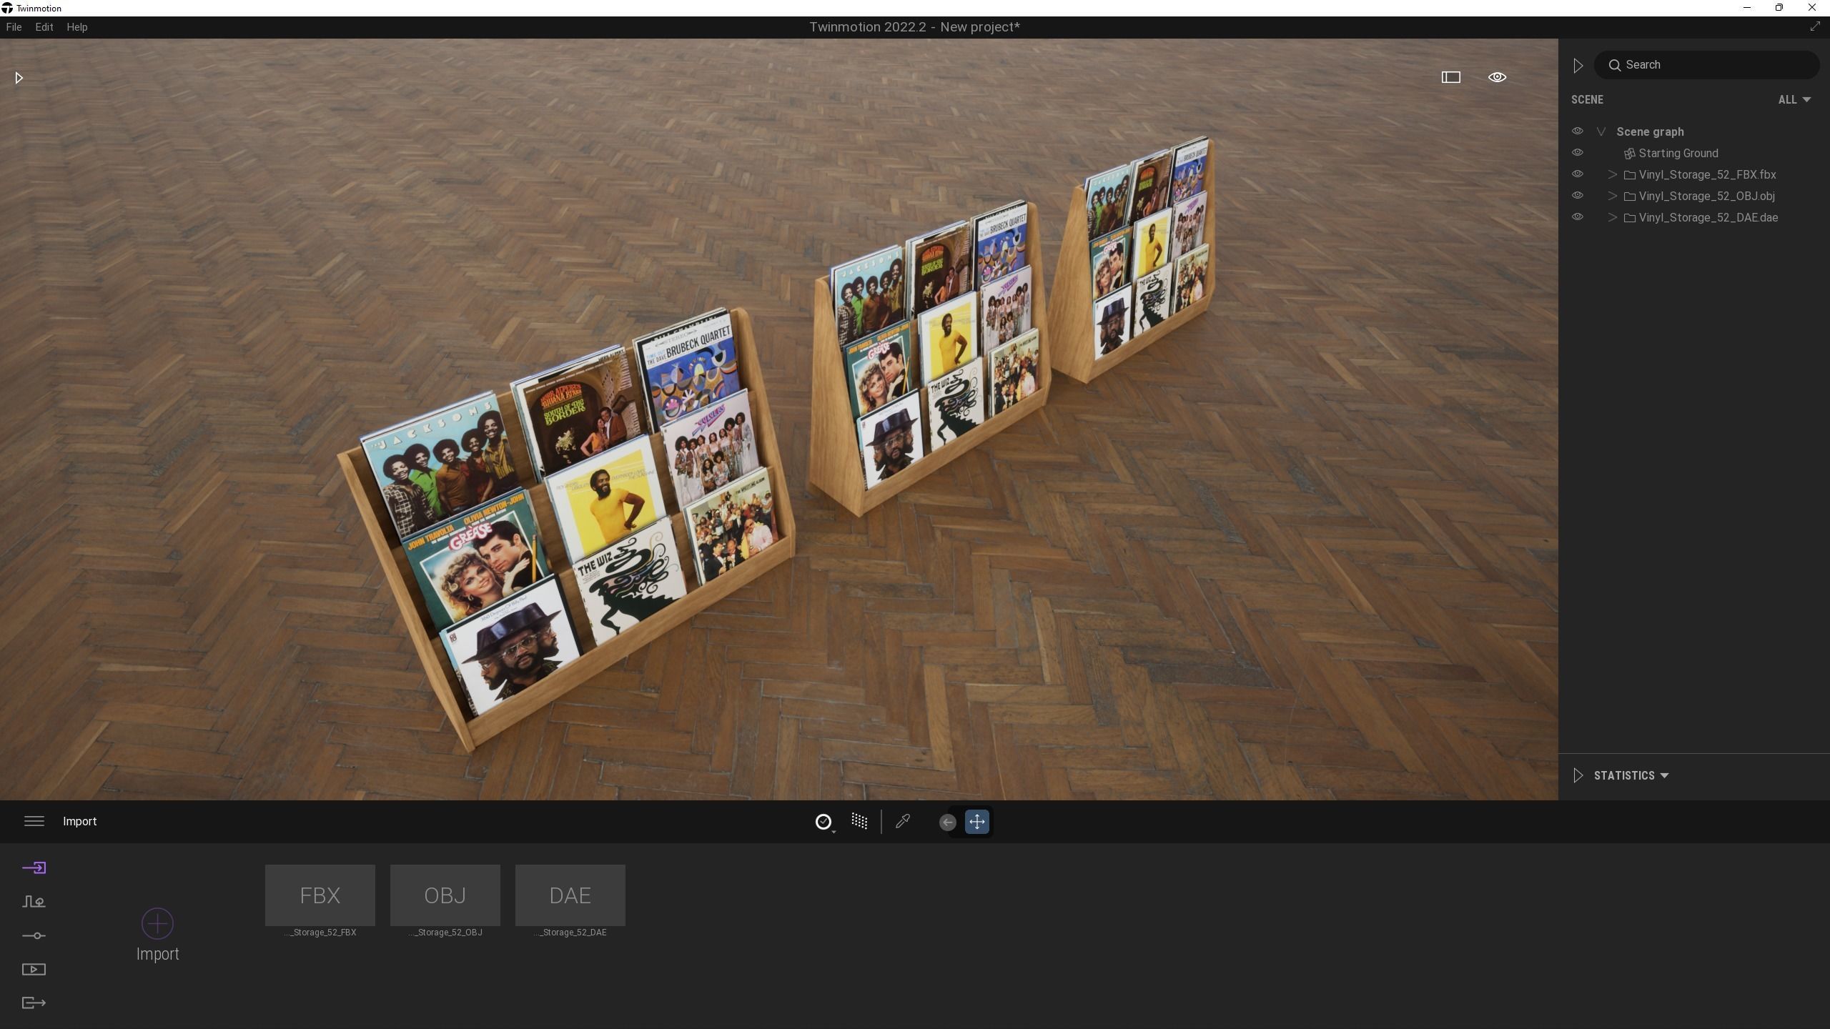Expand the left library panel arrow
This screenshot has width=1830, height=1029.
19,77
